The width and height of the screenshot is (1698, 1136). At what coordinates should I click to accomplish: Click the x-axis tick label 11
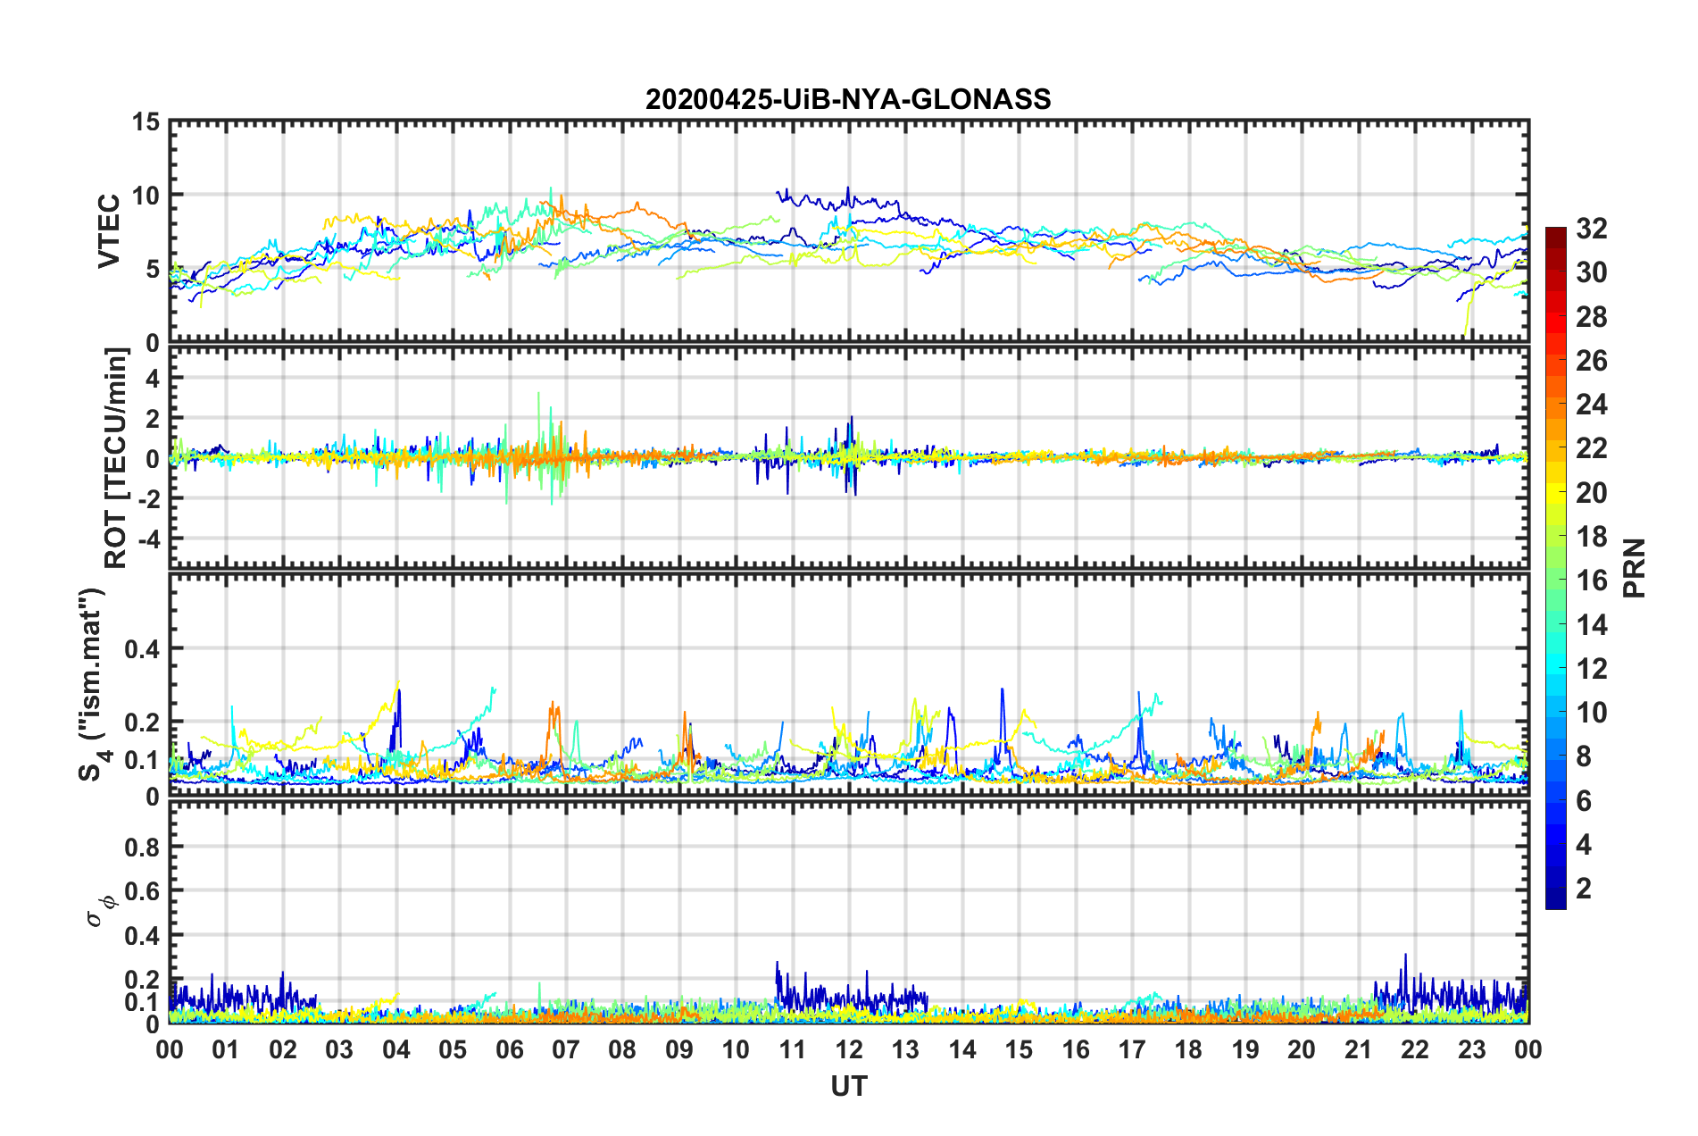(792, 1050)
